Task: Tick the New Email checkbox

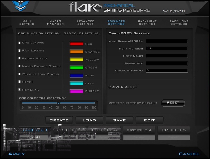Action: pyautogui.click(x=19, y=90)
